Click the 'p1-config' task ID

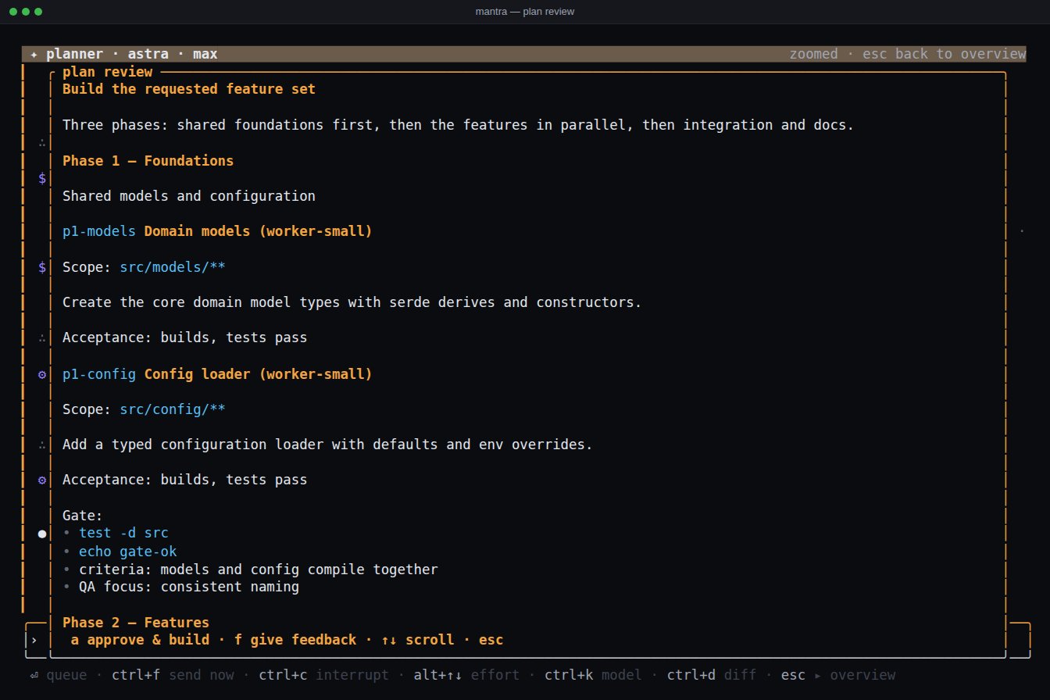click(x=99, y=374)
